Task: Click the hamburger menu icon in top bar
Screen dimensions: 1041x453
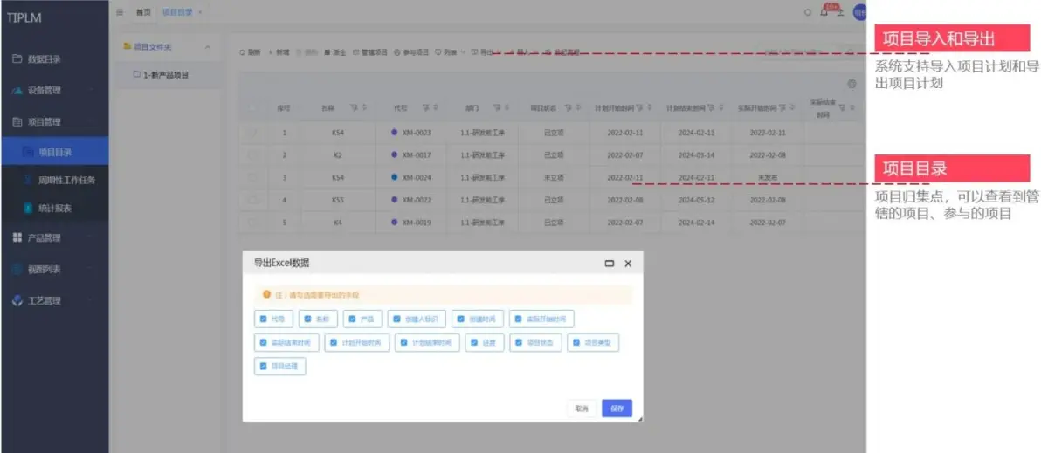Action: click(x=120, y=12)
